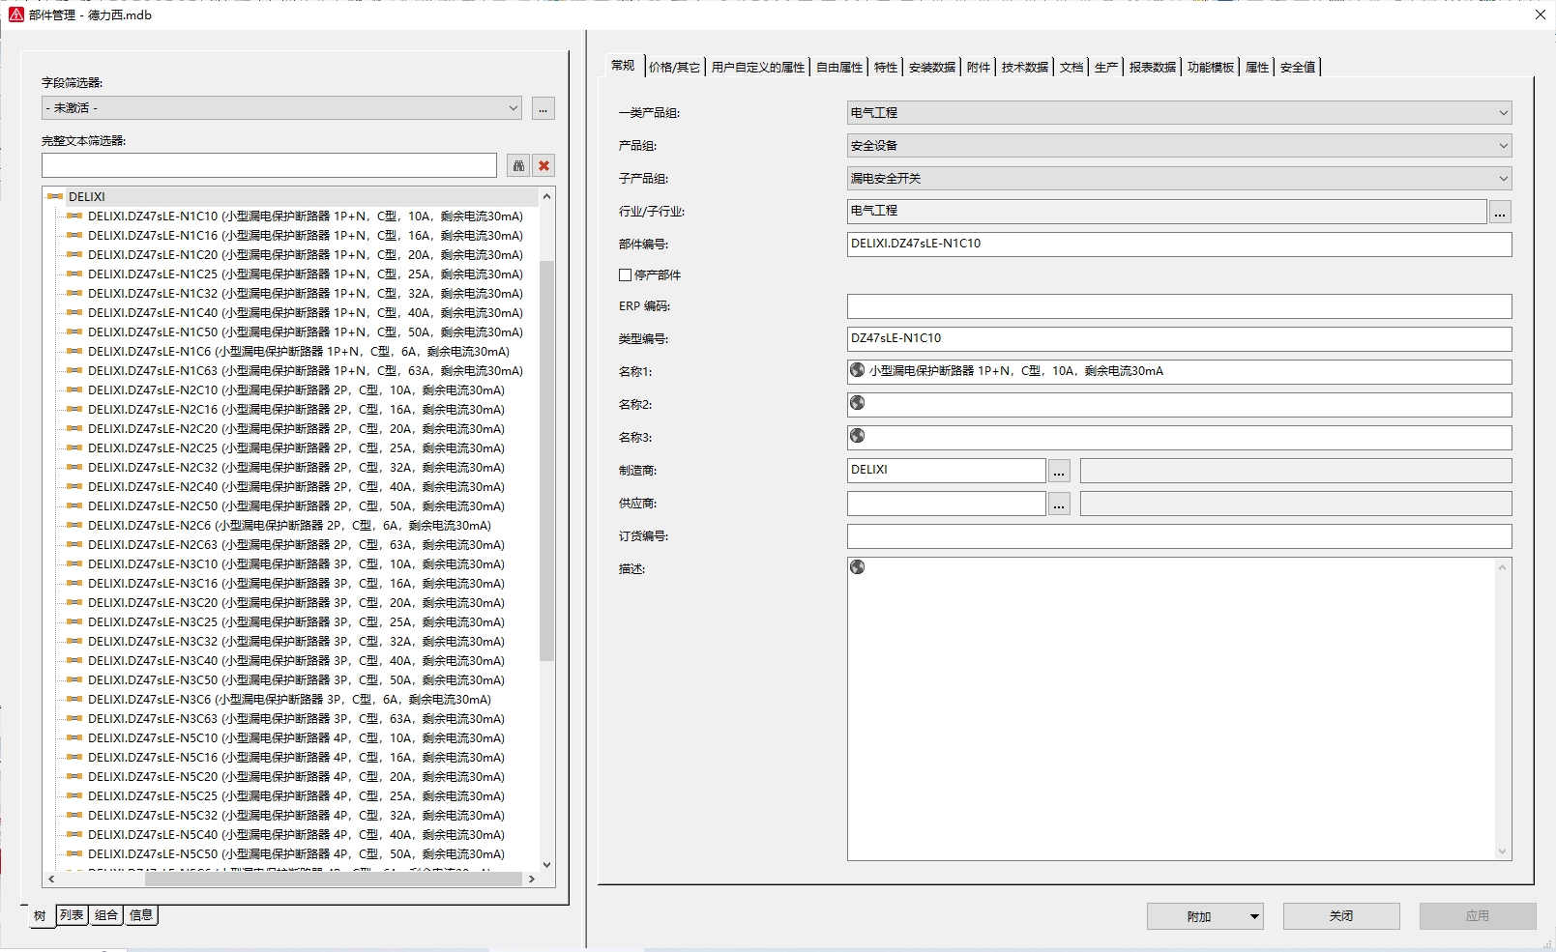Click the globe icon in 名称1 field
1556x952 pixels.
coord(857,370)
